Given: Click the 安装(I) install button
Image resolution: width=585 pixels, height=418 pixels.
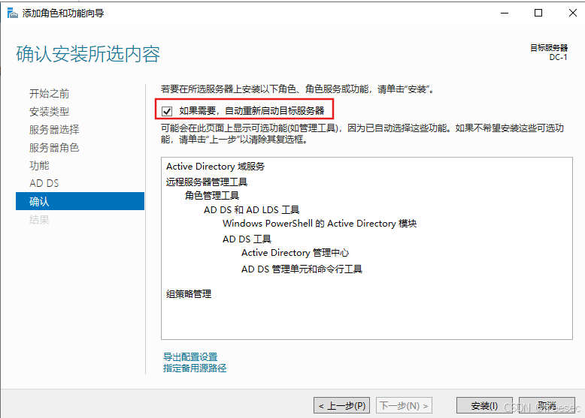Looking at the screenshot, I should tap(484, 405).
